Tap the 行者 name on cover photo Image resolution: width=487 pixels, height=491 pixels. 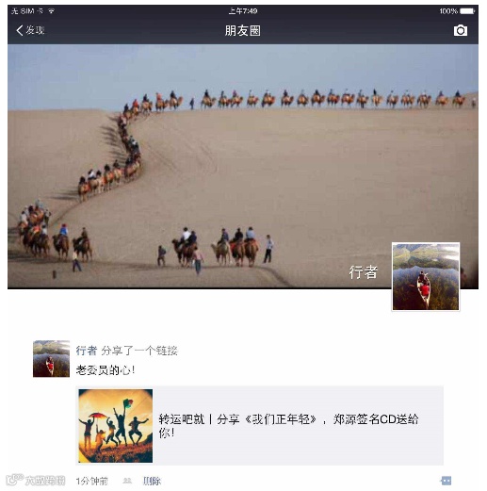pyautogui.click(x=364, y=272)
